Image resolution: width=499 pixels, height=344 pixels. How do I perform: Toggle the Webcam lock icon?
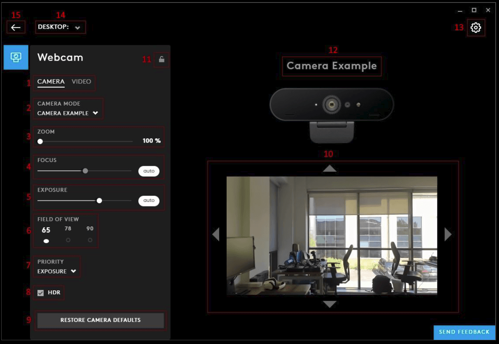[x=162, y=59]
